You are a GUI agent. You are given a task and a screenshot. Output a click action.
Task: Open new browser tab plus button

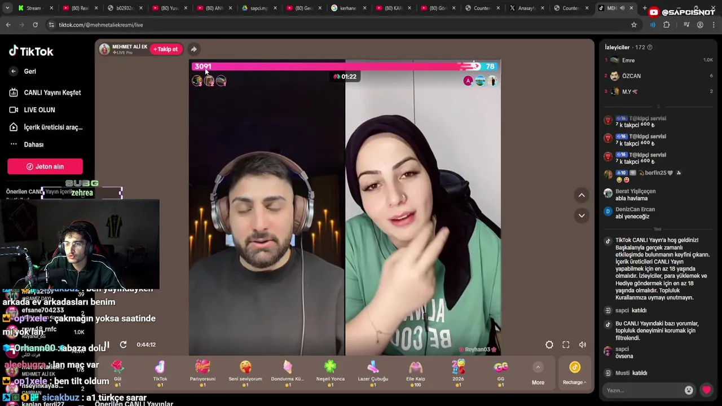coord(644,8)
